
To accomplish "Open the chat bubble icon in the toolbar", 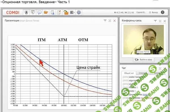I will click(x=39, y=12).
